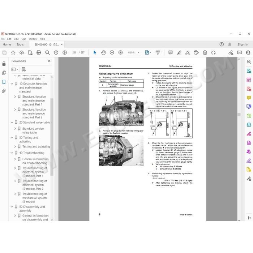Open Find text magnifier tool
Screen dimensions: 253x253
[x=47, y=52]
